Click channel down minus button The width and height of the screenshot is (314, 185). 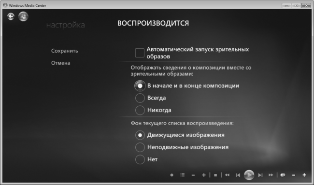coord(193,175)
